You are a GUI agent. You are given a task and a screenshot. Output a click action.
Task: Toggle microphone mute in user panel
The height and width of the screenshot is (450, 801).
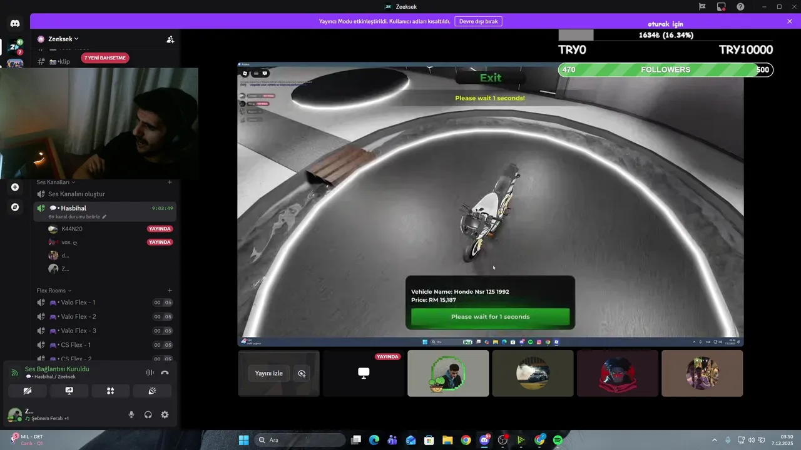click(131, 414)
